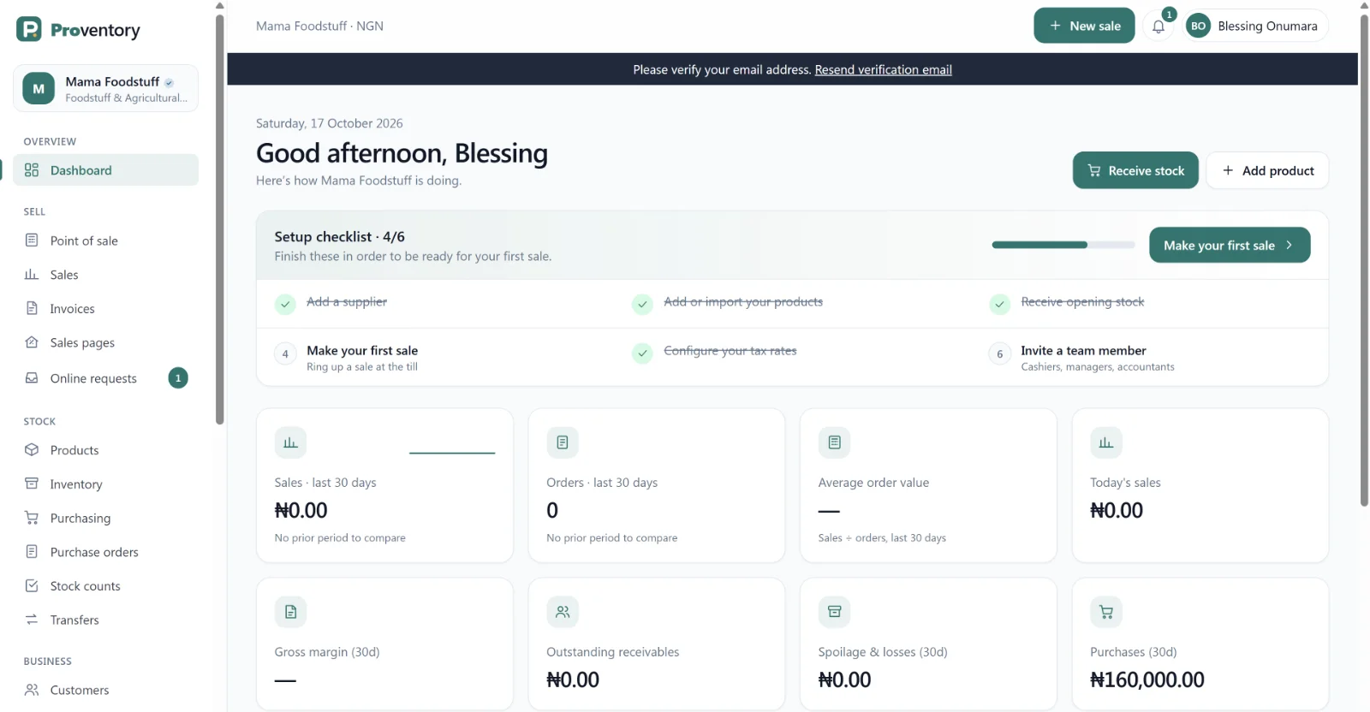Click the Orders last 30 days icon
Screen dimensions: 1370x712
tap(563, 442)
